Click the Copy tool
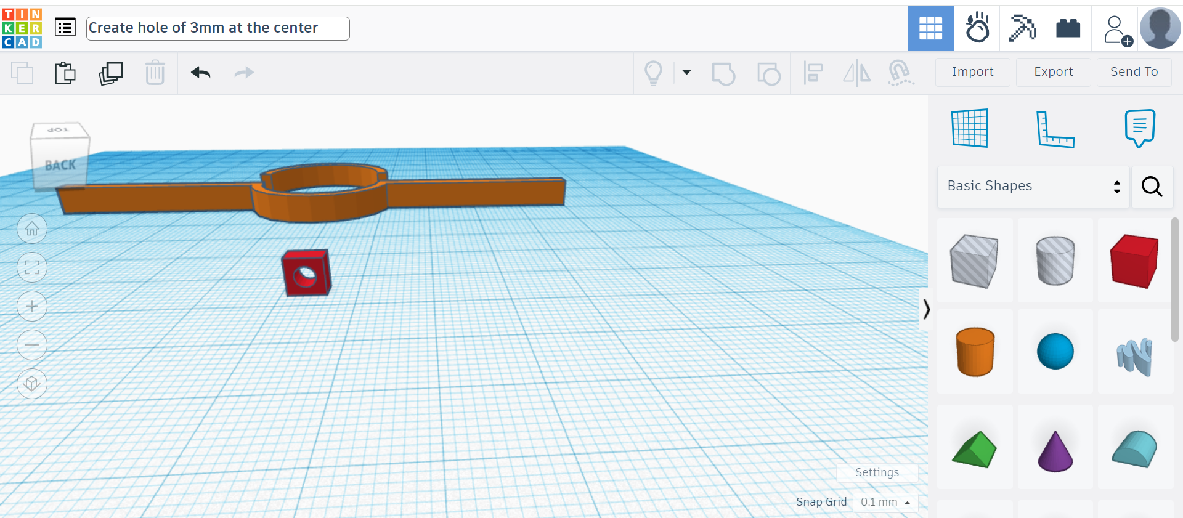 pos(22,73)
